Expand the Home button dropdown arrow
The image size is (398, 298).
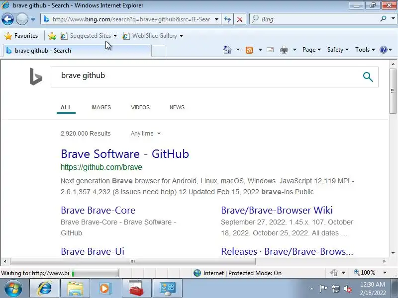(x=238, y=50)
